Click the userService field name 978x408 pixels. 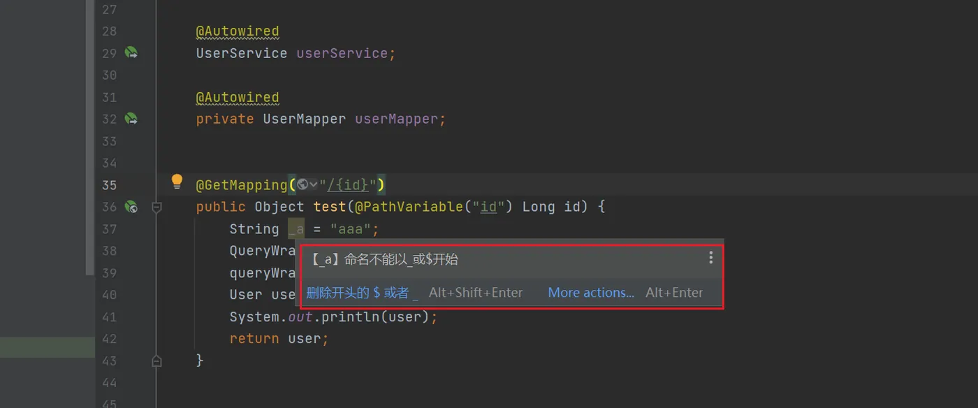[342, 53]
